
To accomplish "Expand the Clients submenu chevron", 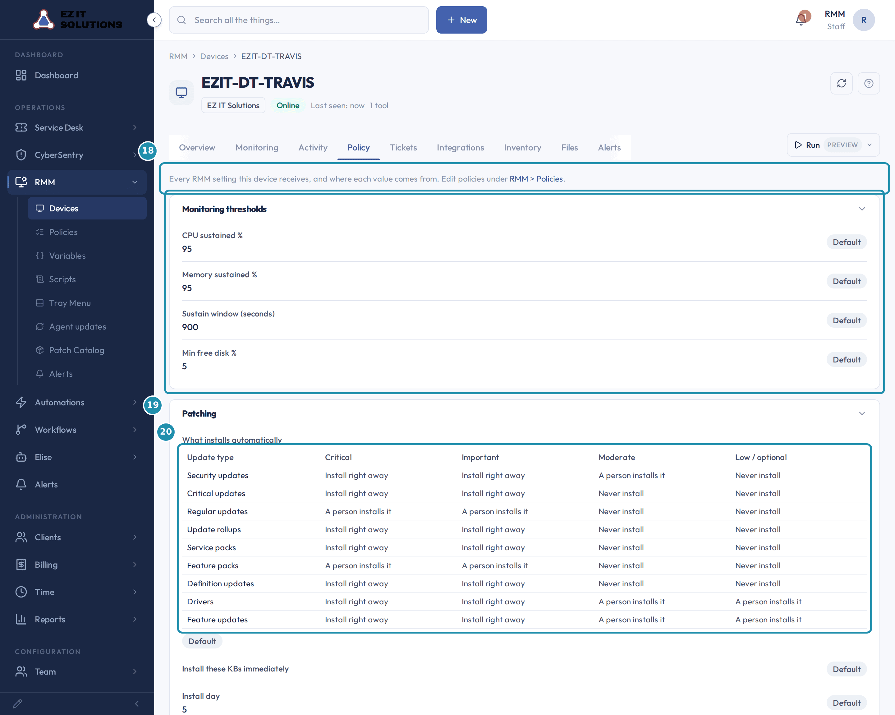I will pyautogui.click(x=135, y=537).
